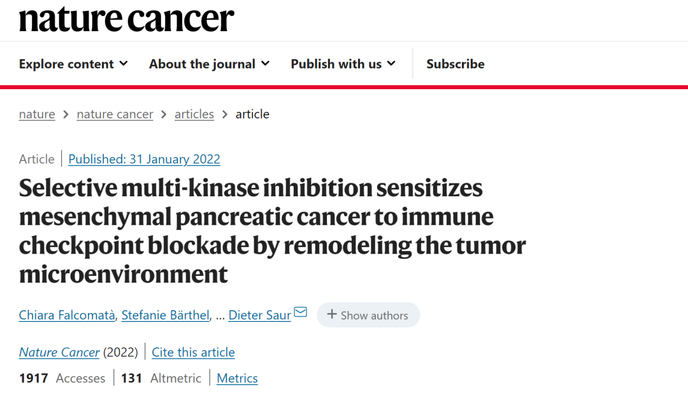
Task: Open the Publish with us dropdown
Action: click(343, 64)
